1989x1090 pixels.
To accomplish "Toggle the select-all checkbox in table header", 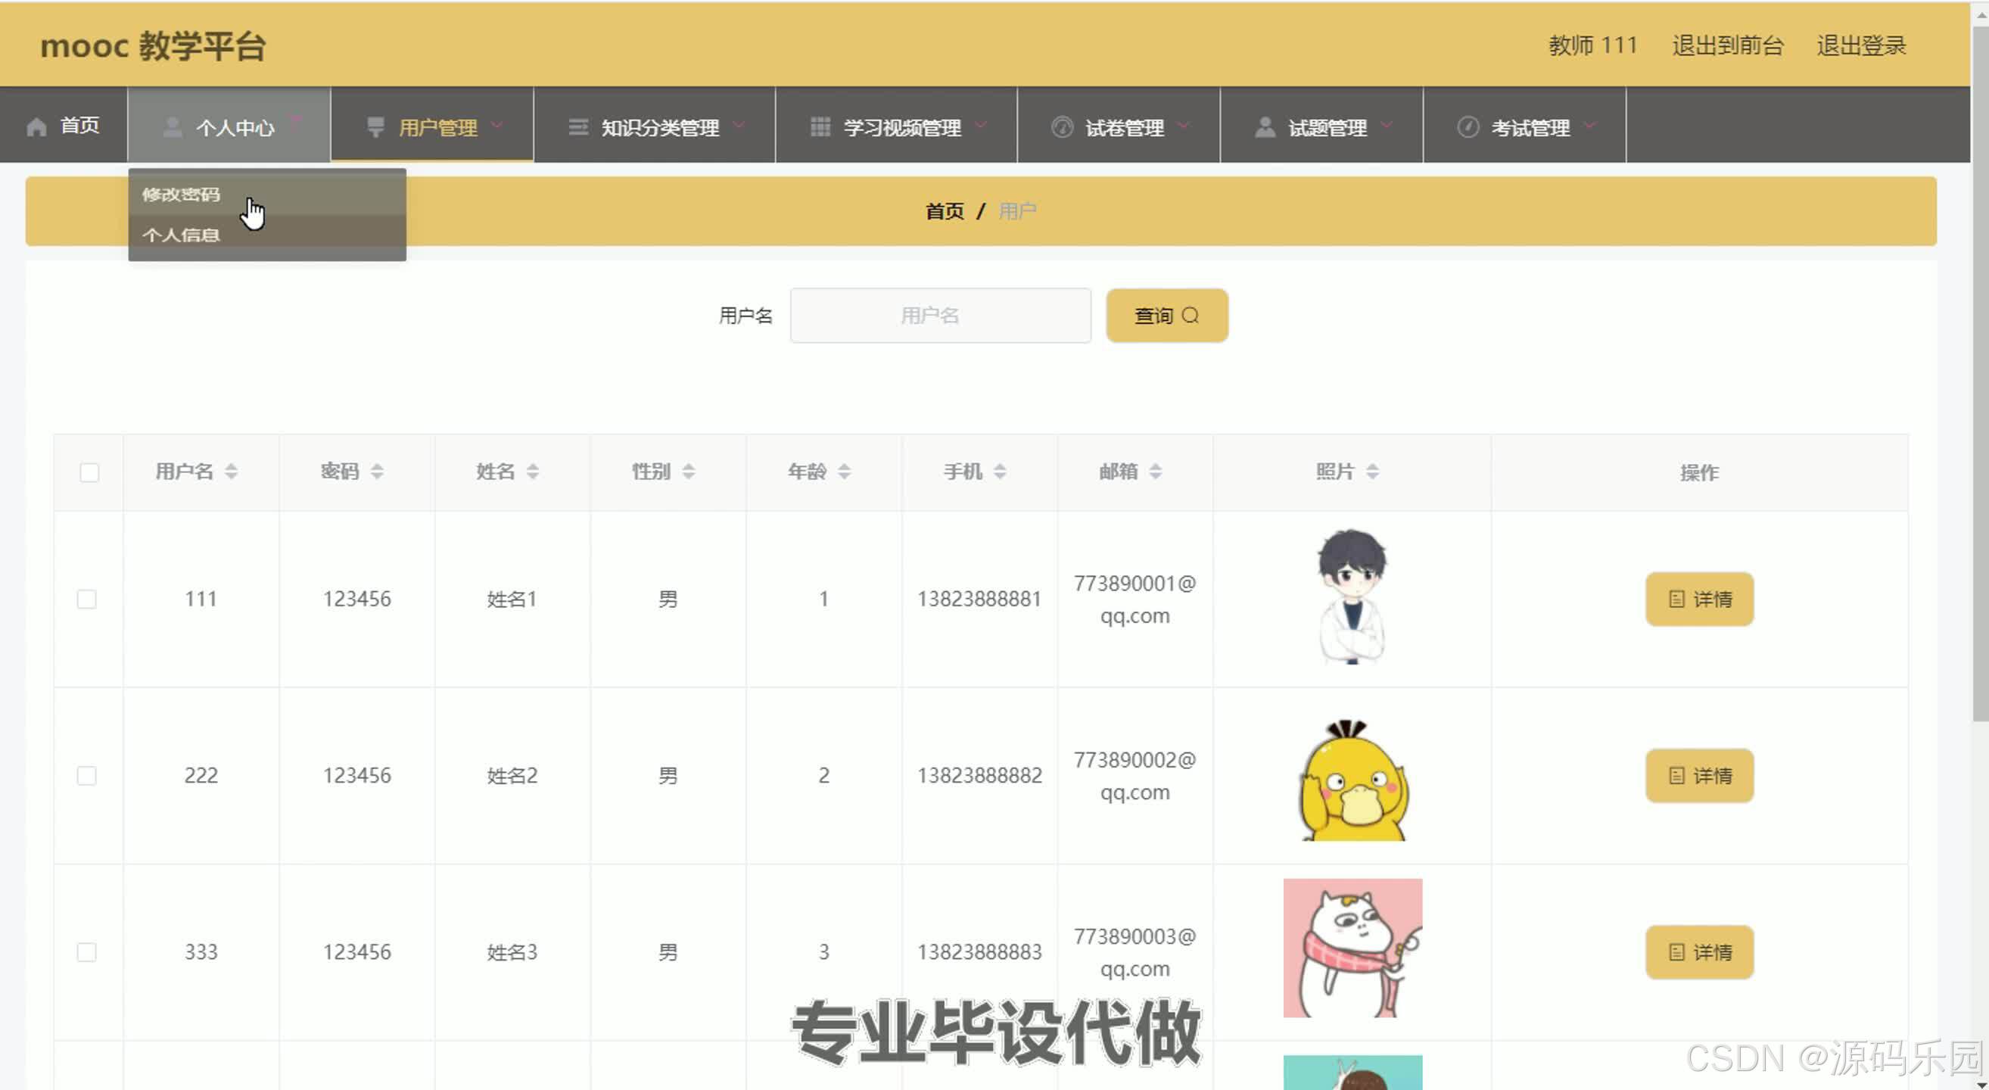I will click(x=88, y=472).
